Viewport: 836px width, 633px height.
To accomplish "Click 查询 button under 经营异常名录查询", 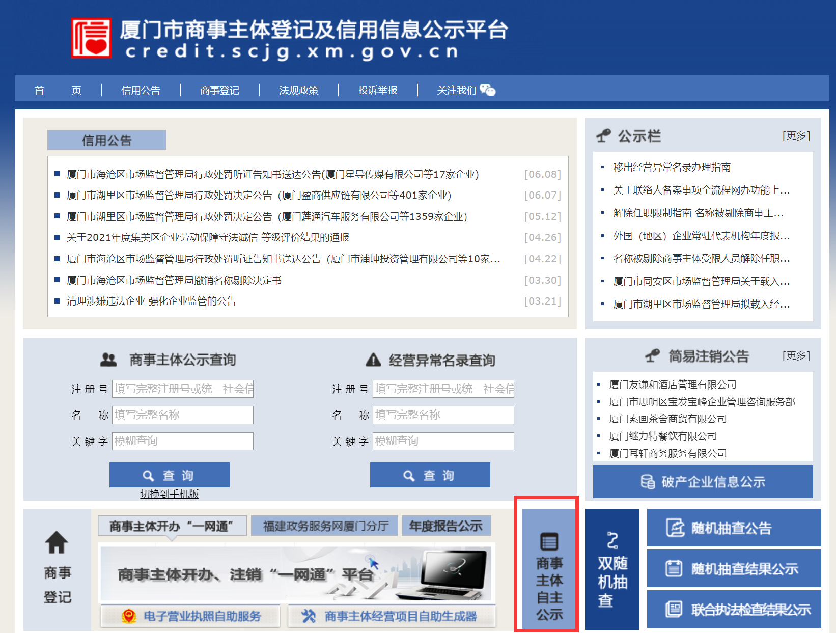I will pos(430,475).
